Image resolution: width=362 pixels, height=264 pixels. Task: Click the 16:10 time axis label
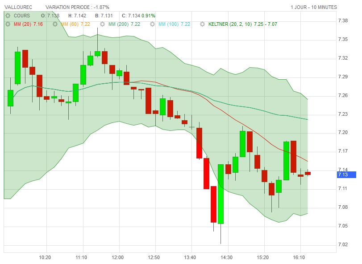[299, 257]
